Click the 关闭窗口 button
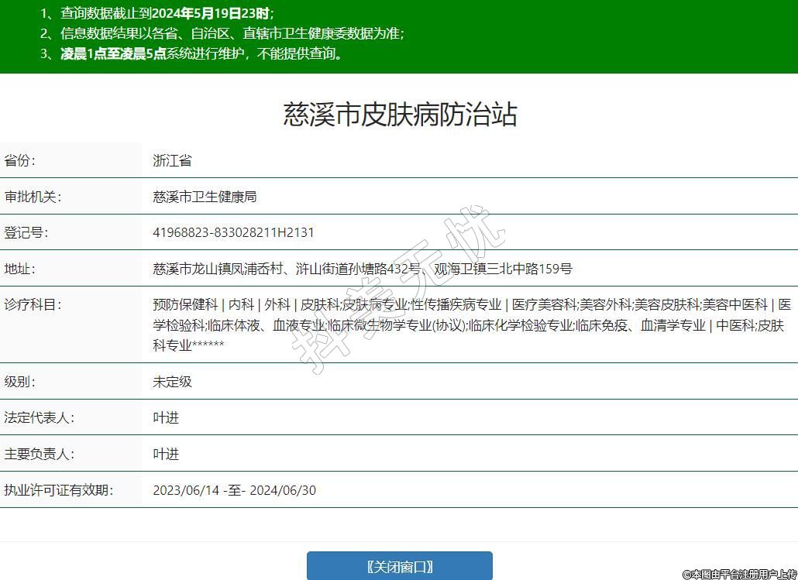The height and width of the screenshot is (580, 798). pyautogui.click(x=399, y=566)
